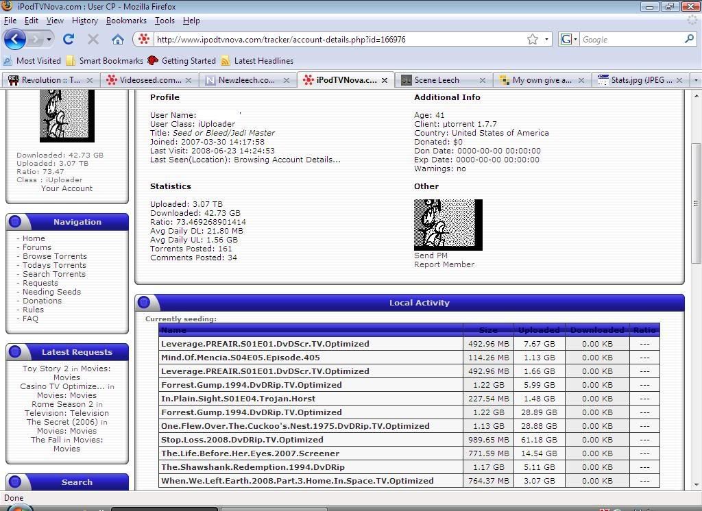
Task: Open the Getting Started bookmark
Action: pyautogui.click(x=182, y=60)
